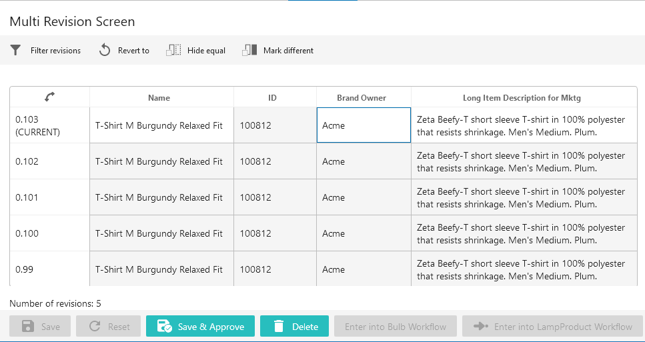Click the revision arrow icon in header

click(x=49, y=97)
